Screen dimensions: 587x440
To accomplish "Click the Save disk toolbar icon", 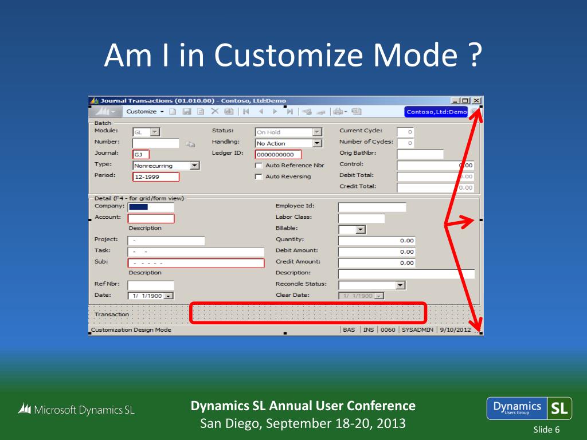I will pyautogui.click(x=187, y=112).
